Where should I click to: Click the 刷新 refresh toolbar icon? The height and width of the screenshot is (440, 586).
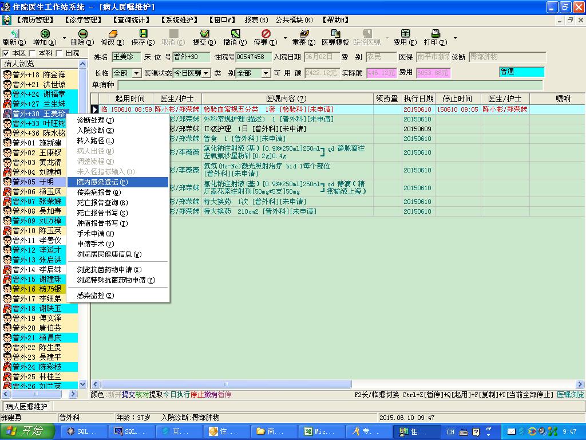[x=14, y=34]
